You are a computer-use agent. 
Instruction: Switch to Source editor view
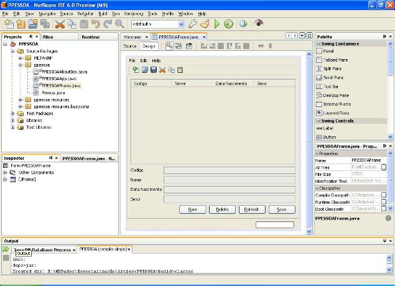click(x=129, y=46)
